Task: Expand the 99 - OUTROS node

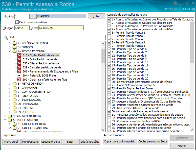Action: click(x=10, y=112)
